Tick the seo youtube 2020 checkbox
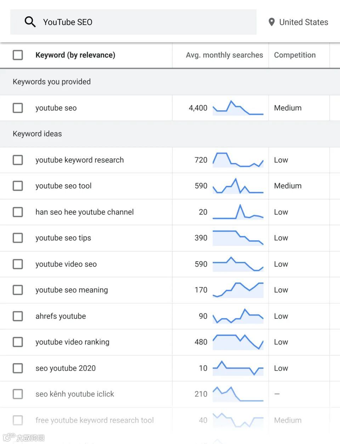 (18, 368)
